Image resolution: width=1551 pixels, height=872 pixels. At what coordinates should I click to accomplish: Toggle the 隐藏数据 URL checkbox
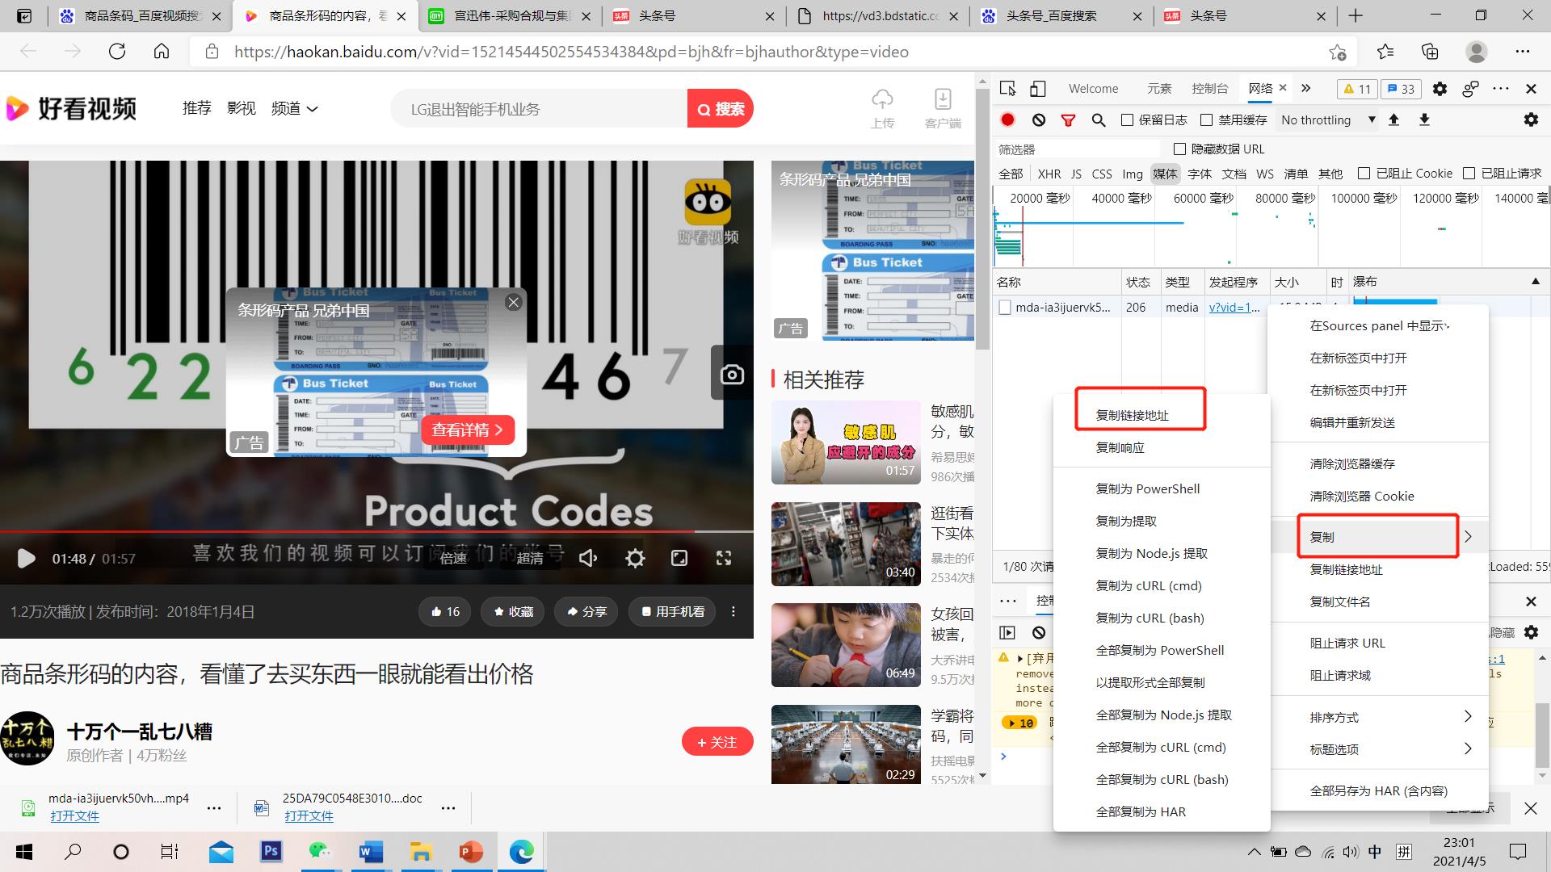[x=1179, y=149]
